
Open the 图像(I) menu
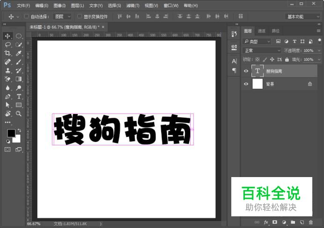tap(59, 6)
